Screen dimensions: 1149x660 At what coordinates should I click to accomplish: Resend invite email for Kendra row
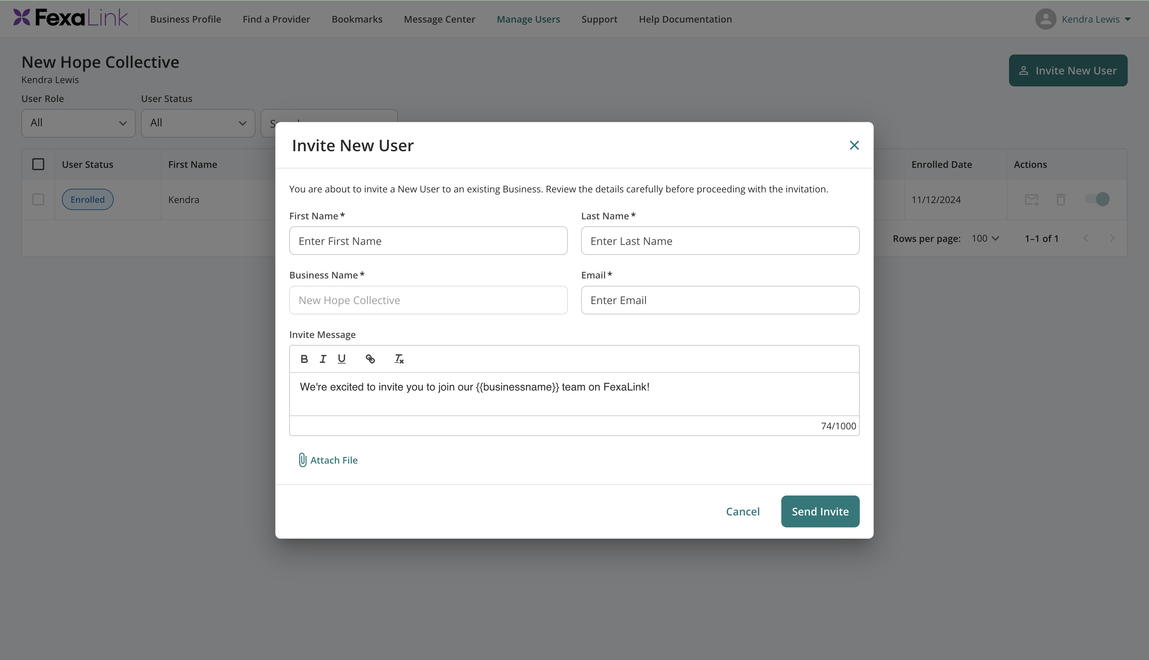click(1032, 199)
